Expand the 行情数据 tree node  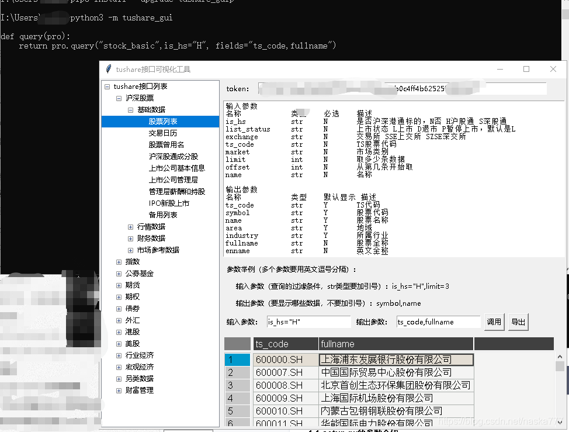(130, 227)
